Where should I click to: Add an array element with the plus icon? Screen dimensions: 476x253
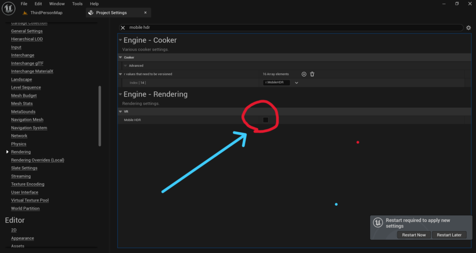(x=304, y=74)
